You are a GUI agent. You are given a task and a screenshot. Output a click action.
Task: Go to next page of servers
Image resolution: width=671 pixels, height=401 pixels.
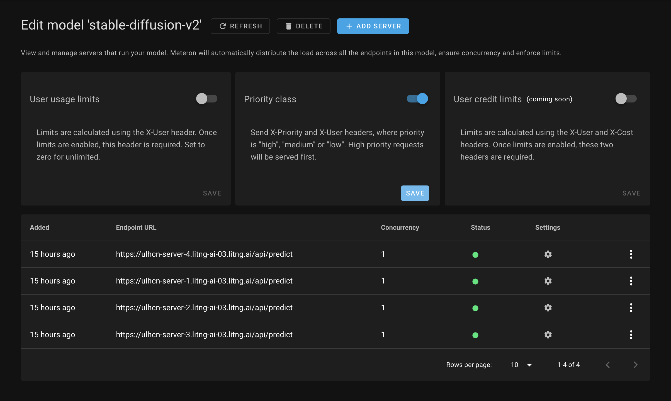[635, 365]
